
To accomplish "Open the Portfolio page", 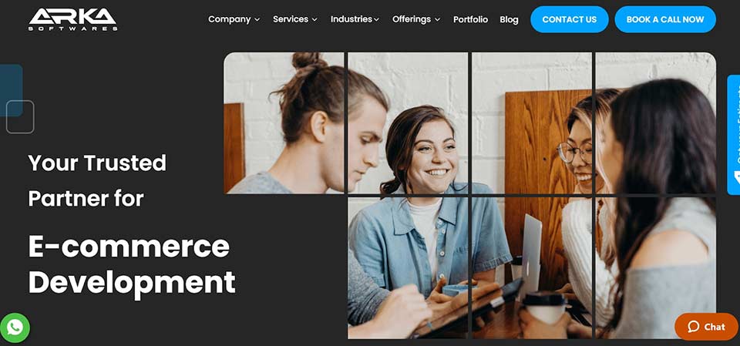I will tap(470, 19).
